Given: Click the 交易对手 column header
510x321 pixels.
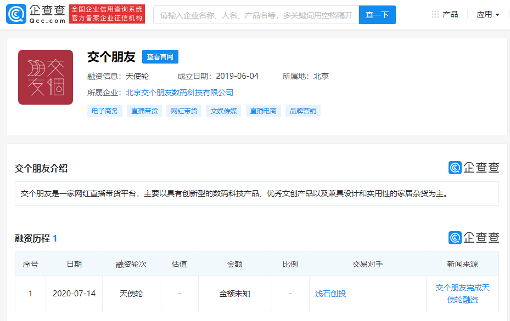Looking at the screenshot, I should click(368, 264).
